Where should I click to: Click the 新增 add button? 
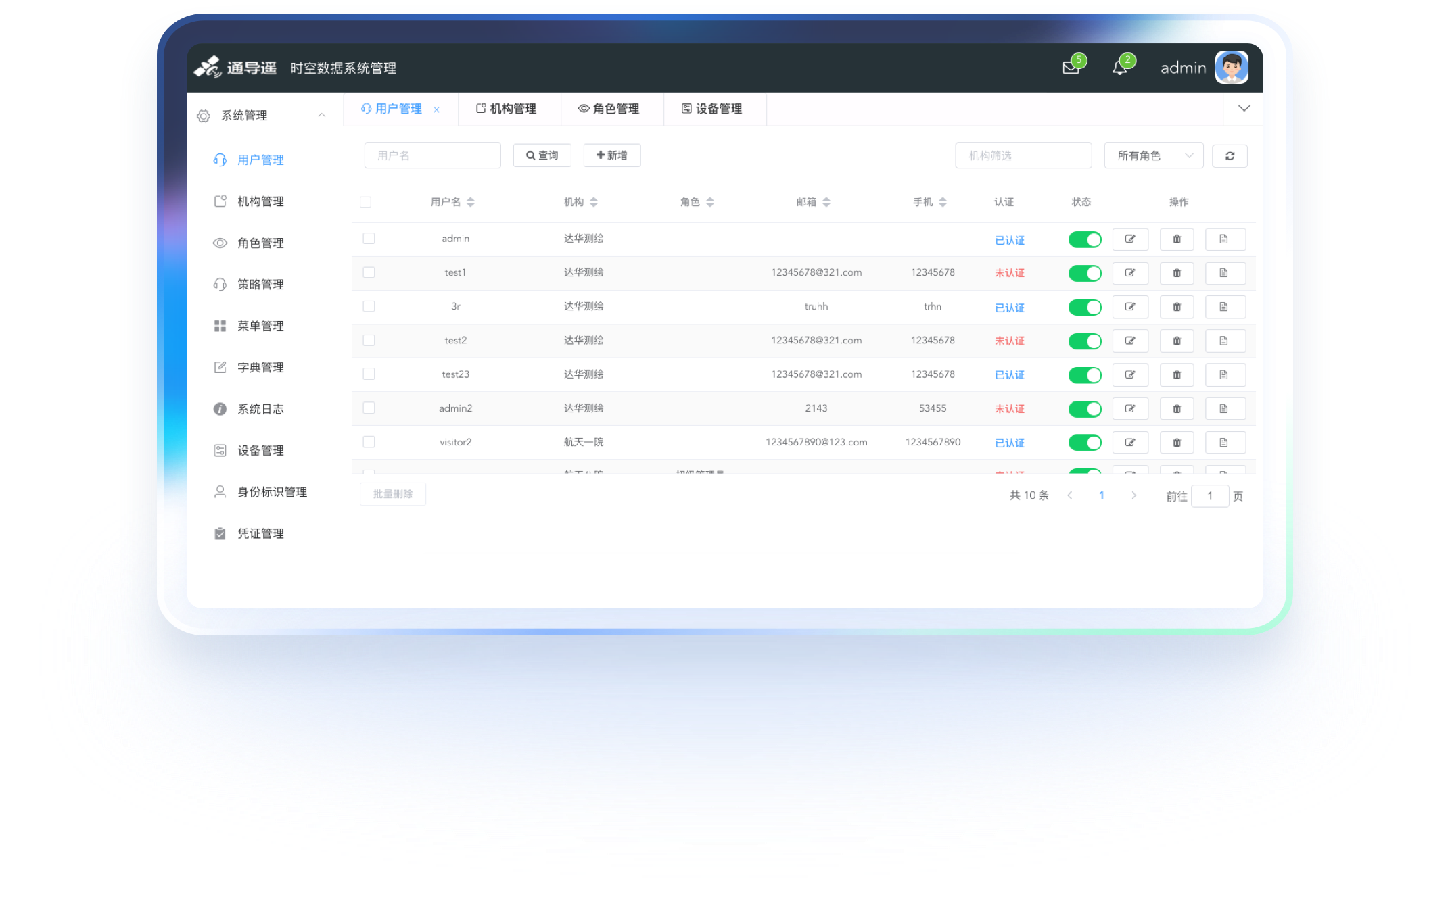pos(612,155)
